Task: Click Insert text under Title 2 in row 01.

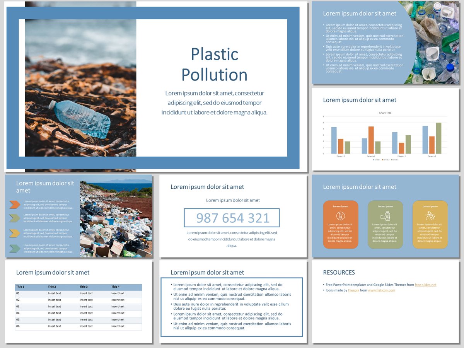Action: click(x=55, y=293)
